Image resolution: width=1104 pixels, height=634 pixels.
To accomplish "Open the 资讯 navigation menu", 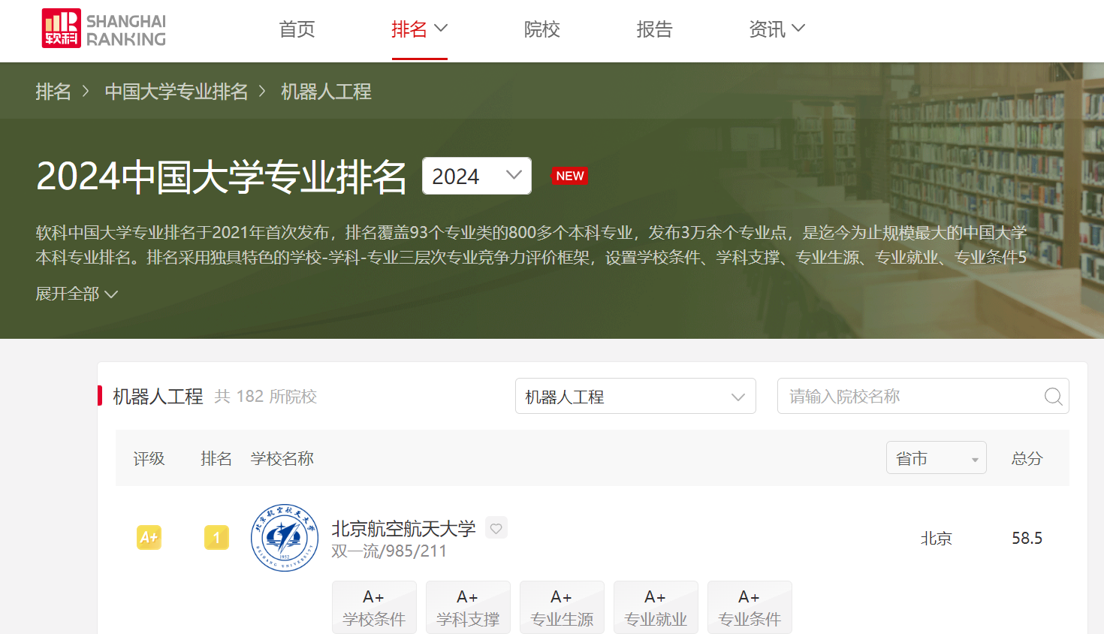I will (x=776, y=29).
